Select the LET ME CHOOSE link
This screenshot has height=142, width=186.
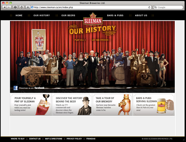click(x=101, y=40)
